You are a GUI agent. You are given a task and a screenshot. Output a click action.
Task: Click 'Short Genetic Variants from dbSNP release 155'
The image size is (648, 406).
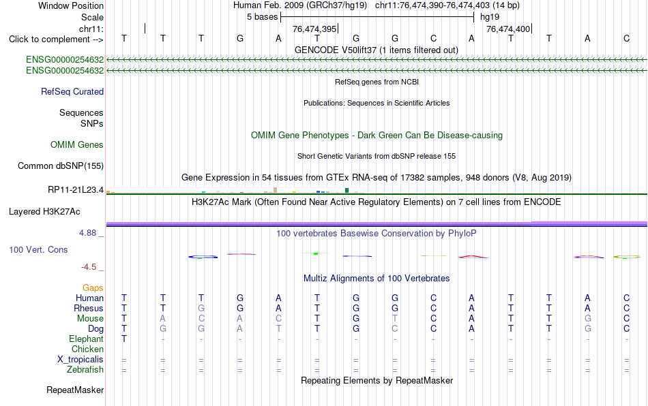pos(377,156)
